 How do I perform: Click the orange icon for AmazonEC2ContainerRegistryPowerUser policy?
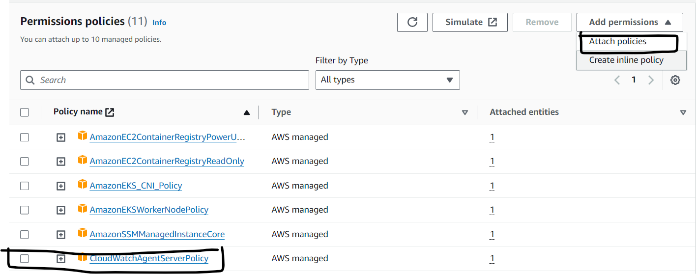[x=83, y=136]
